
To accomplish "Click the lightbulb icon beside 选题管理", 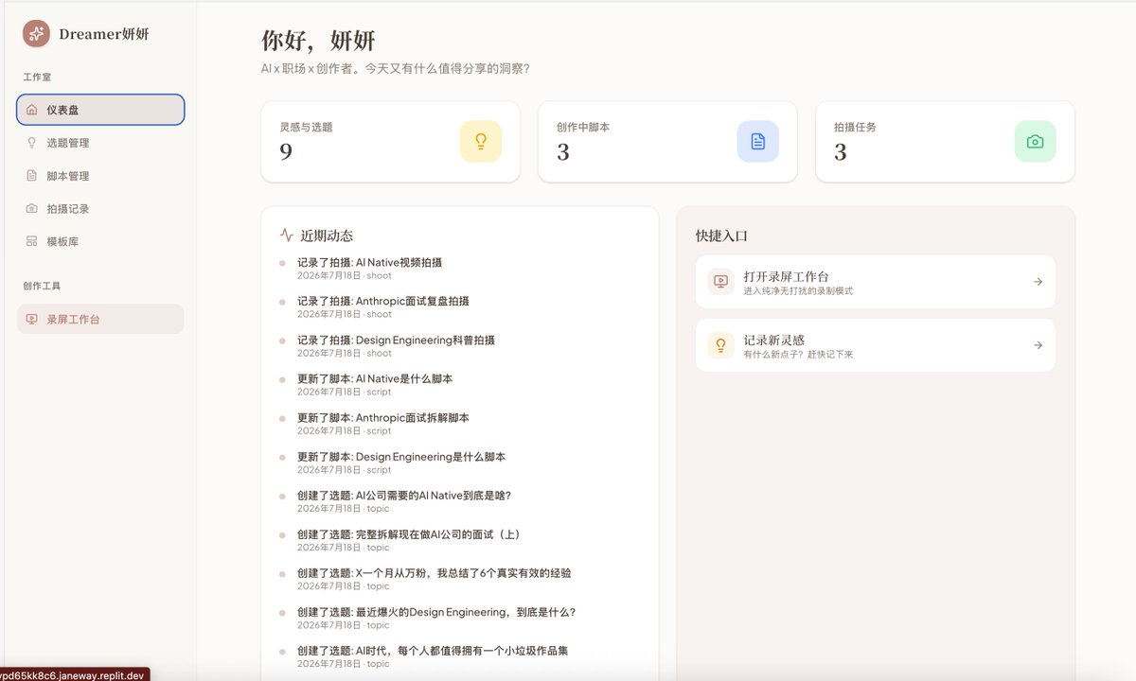I will click(31, 143).
